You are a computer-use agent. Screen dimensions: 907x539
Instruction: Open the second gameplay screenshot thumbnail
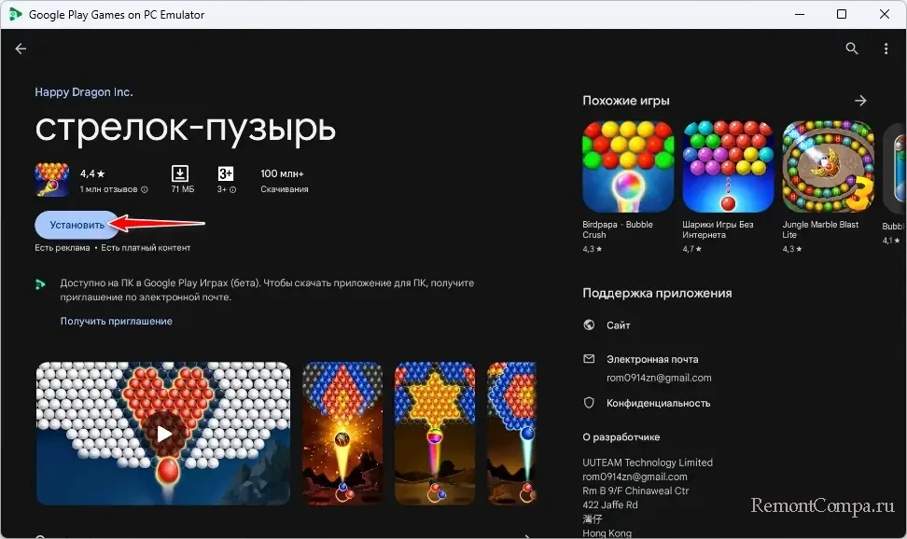pyautogui.click(x=342, y=434)
